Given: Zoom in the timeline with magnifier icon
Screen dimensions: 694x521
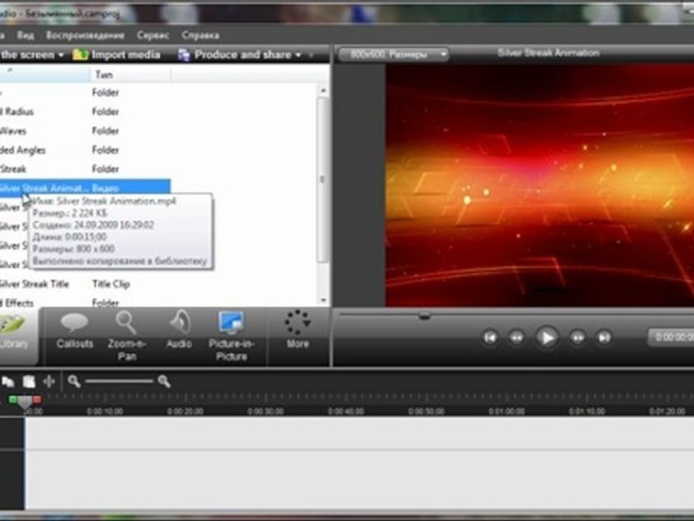Looking at the screenshot, I should tap(164, 381).
